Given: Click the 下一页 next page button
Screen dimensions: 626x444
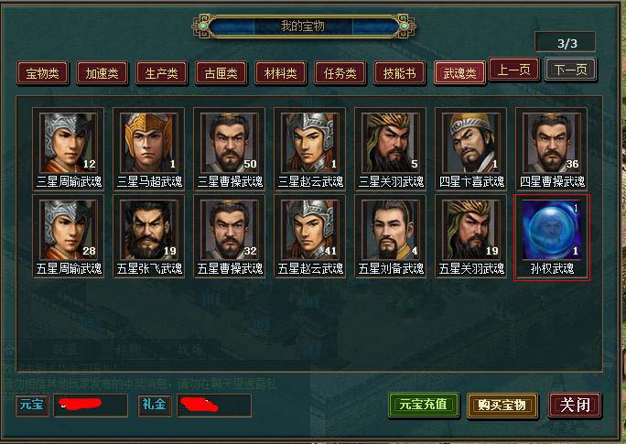Looking at the screenshot, I should click(570, 70).
